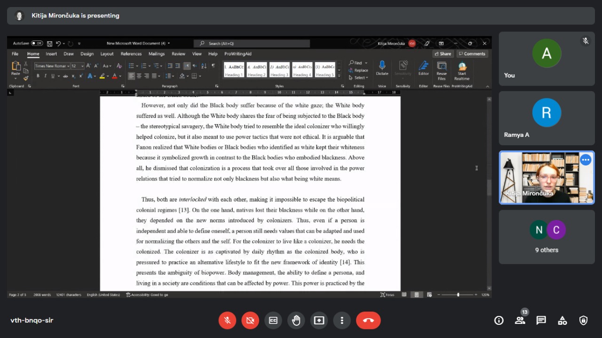Screen dimensions: 602x338
Task: Open the File menu in Word
Action: pos(15,54)
